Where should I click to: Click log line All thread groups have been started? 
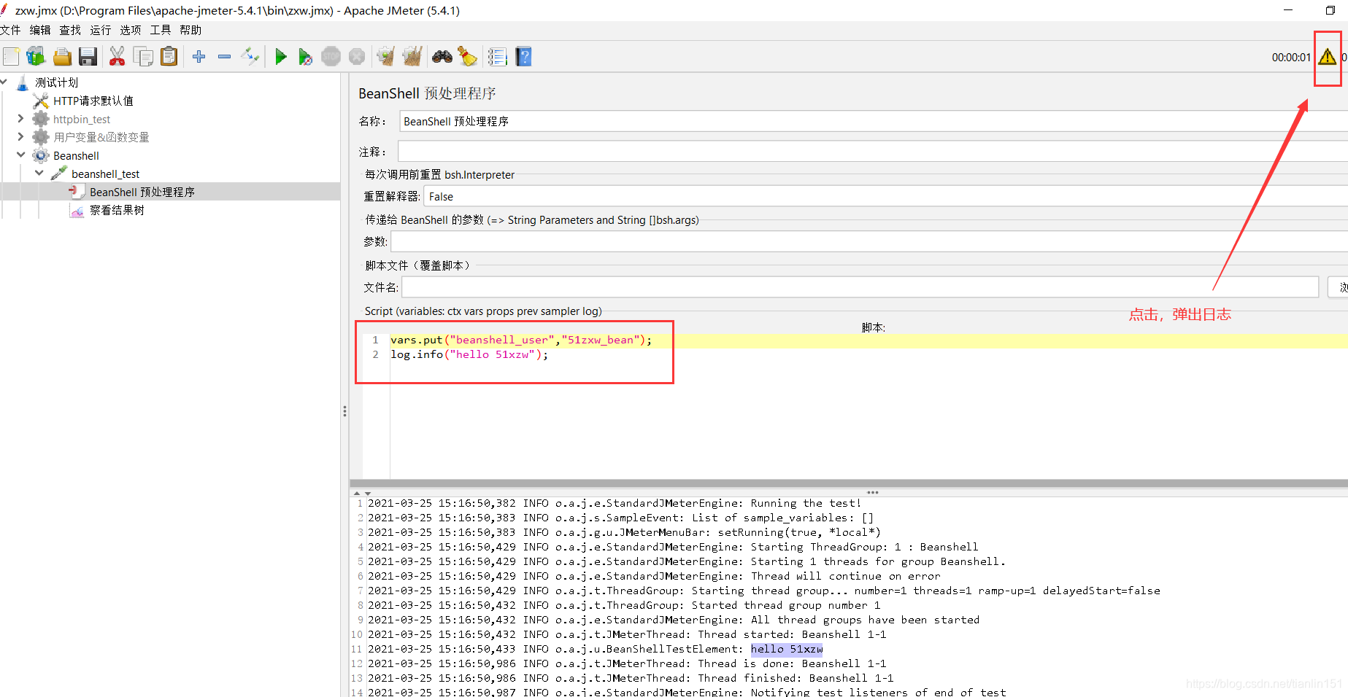click(x=674, y=620)
